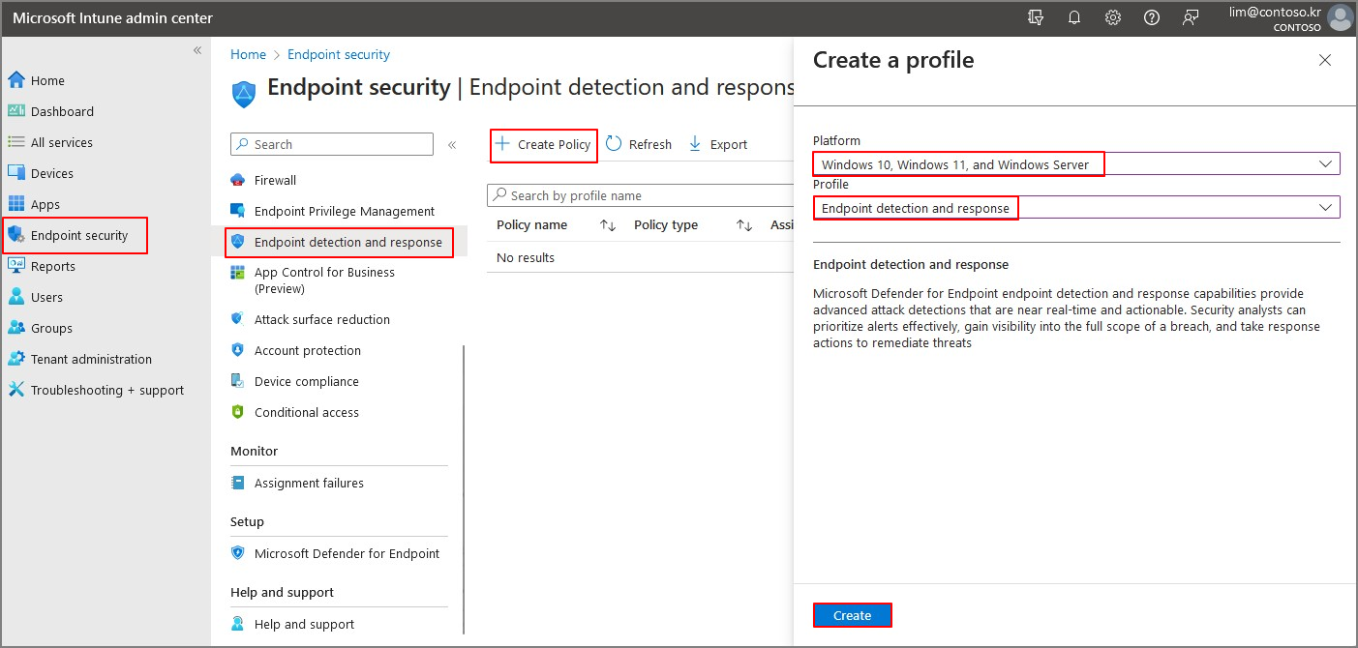Open Endpoint Privilege Management
This screenshot has height=648, width=1358.
344,211
